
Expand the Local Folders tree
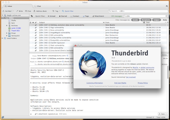click(2, 38)
